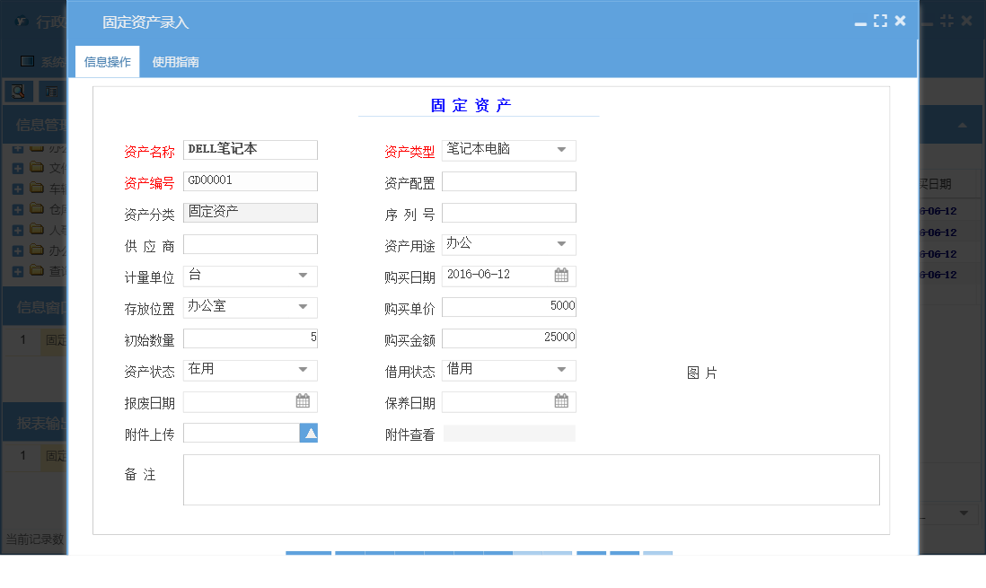This screenshot has width=986, height=588.
Task: Click the 仓库 folder icon
Action: point(38,209)
